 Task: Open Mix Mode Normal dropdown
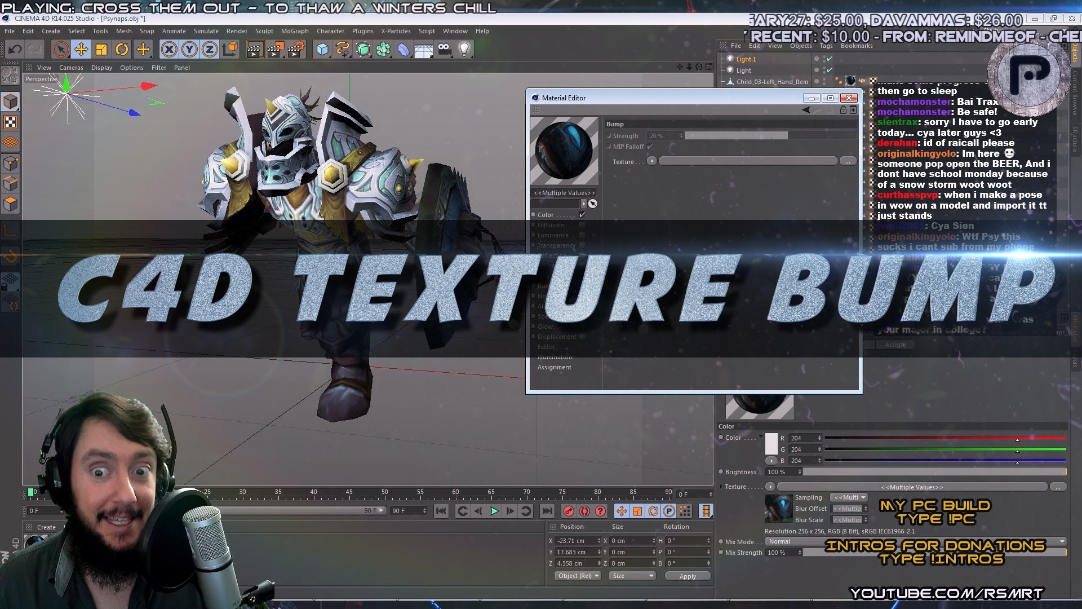click(x=916, y=541)
